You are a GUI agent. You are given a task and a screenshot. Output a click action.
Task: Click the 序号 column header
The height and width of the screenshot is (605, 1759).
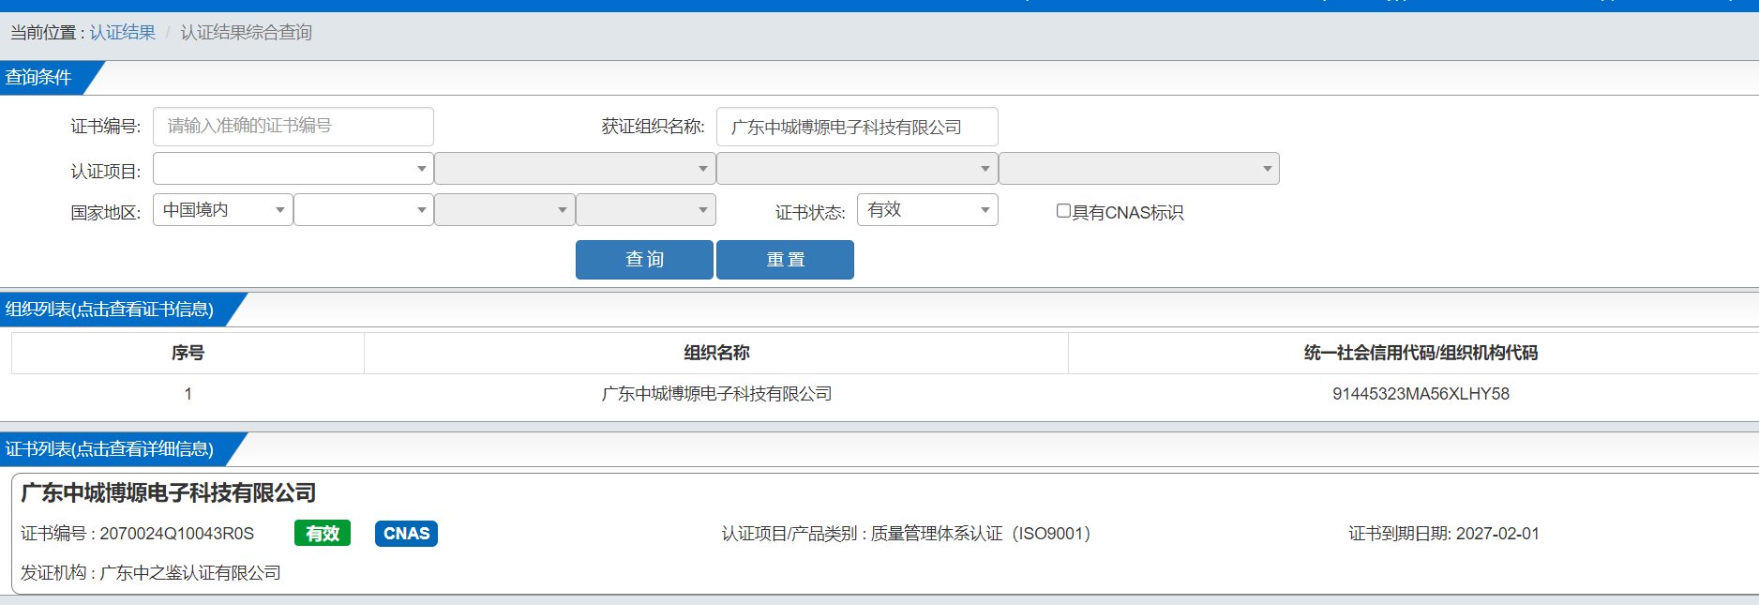coord(188,353)
